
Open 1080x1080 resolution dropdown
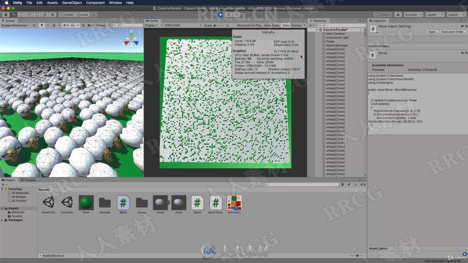[182, 26]
